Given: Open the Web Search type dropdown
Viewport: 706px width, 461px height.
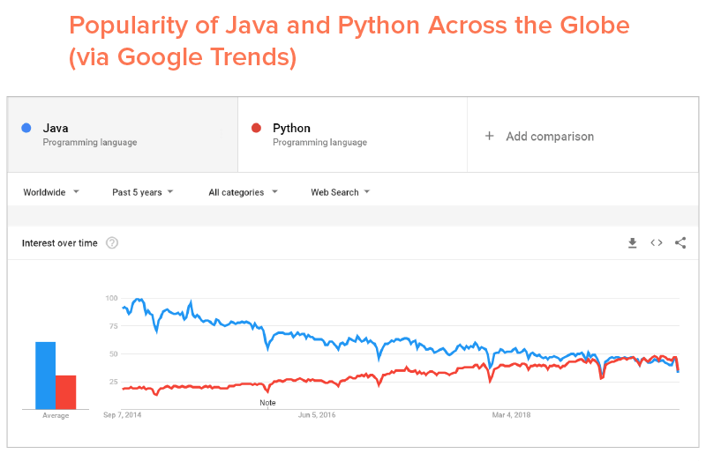Looking at the screenshot, I should click(x=340, y=192).
